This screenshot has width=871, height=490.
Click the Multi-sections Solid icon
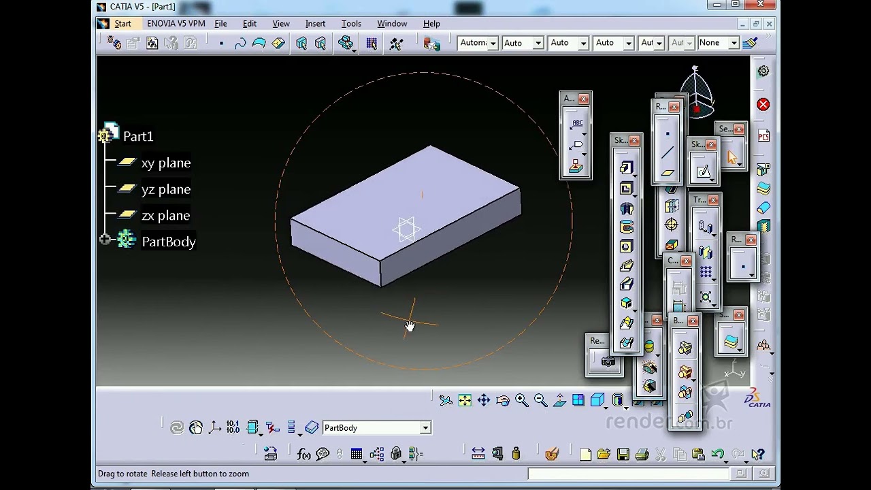pyautogui.click(x=626, y=324)
